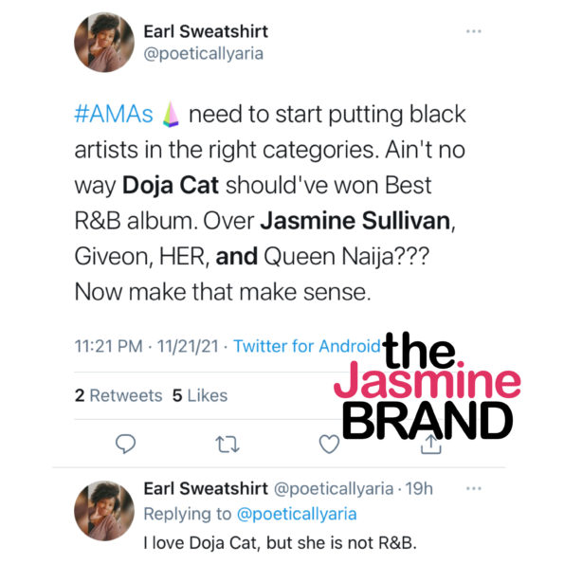The height and width of the screenshot is (564, 564).
Task: Click the Twitter for Android link
Action: click(307, 346)
